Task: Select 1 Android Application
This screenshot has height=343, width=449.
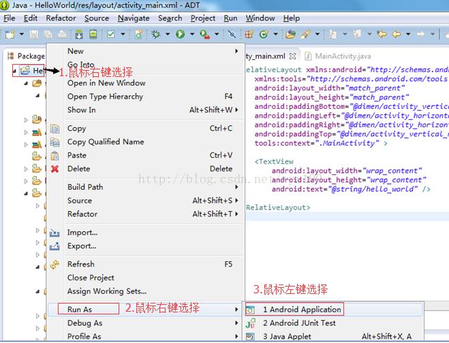Action: coord(333,310)
